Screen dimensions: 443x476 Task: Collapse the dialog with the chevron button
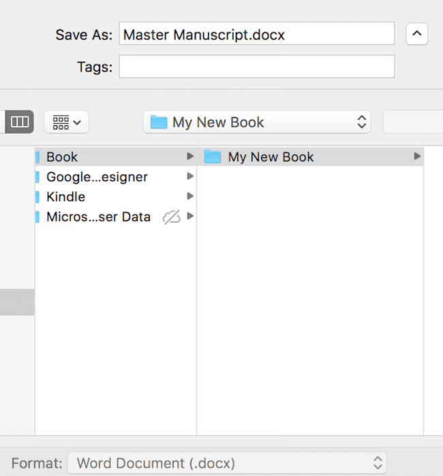(x=416, y=33)
